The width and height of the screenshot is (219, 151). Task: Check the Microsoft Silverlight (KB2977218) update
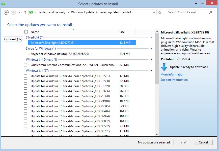click(x=26, y=43)
